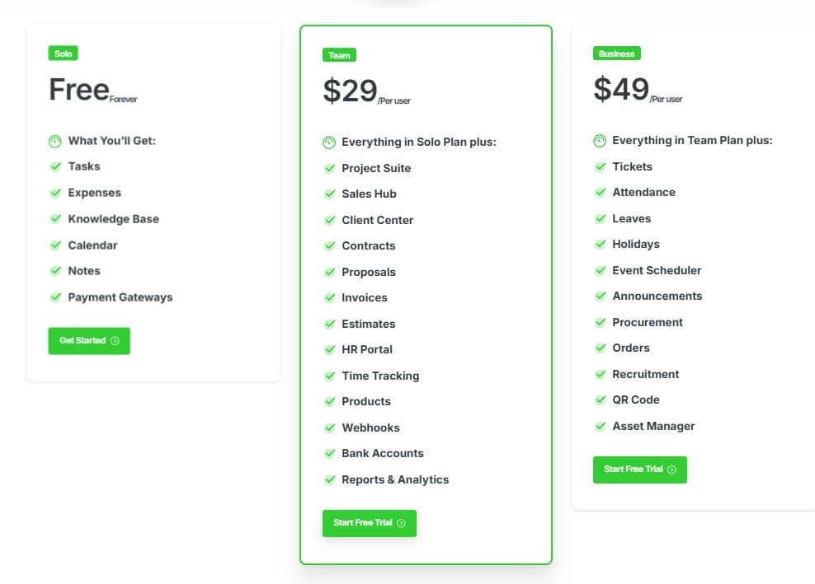Screen dimensions: 815x584
Task: Toggle the checkmark next to Time Tracking
Action: pyautogui.click(x=330, y=376)
